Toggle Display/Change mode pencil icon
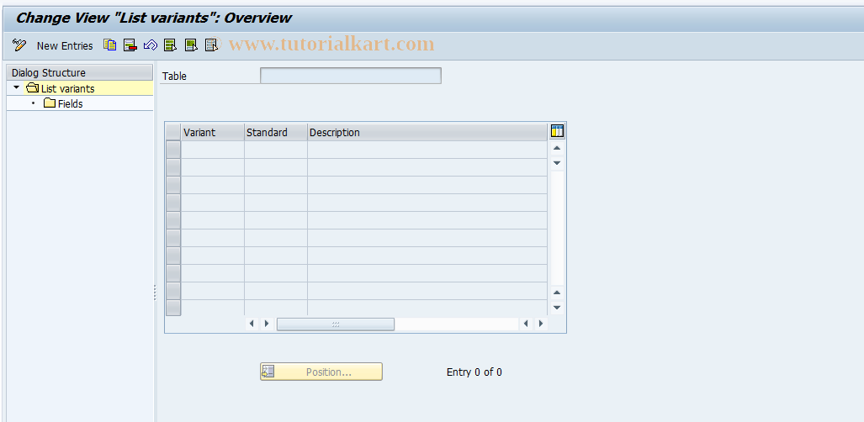This screenshot has height=422, width=864. click(19, 45)
